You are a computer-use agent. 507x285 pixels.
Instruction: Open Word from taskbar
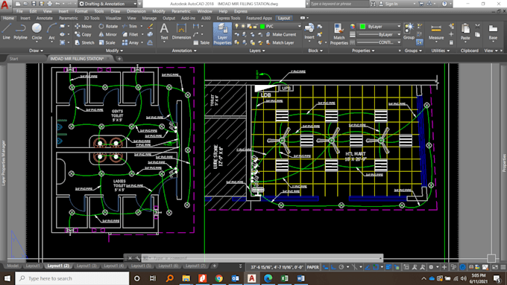point(300,278)
